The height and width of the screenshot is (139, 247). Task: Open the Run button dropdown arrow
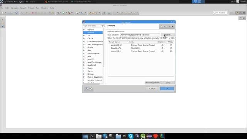(x=66, y=13)
